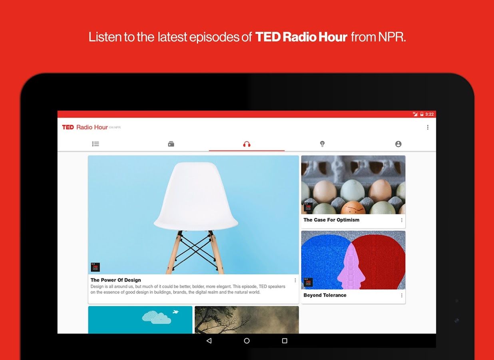Open the profile account tab icon
This screenshot has height=360, width=494.
coord(398,144)
